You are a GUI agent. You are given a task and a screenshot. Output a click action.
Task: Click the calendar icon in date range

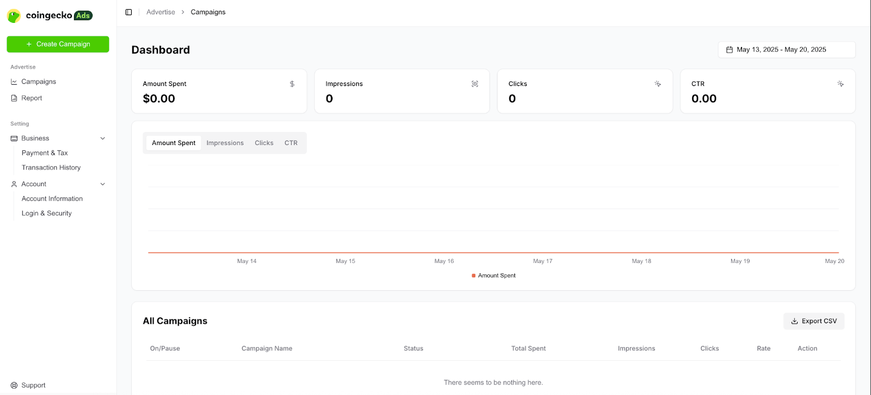point(729,49)
